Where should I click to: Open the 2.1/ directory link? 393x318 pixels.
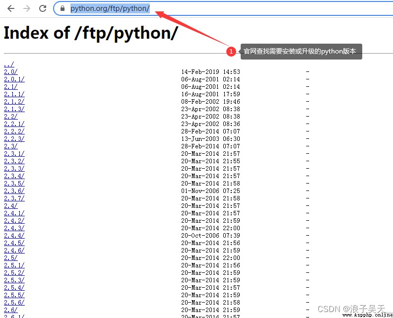(x=11, y=87)
